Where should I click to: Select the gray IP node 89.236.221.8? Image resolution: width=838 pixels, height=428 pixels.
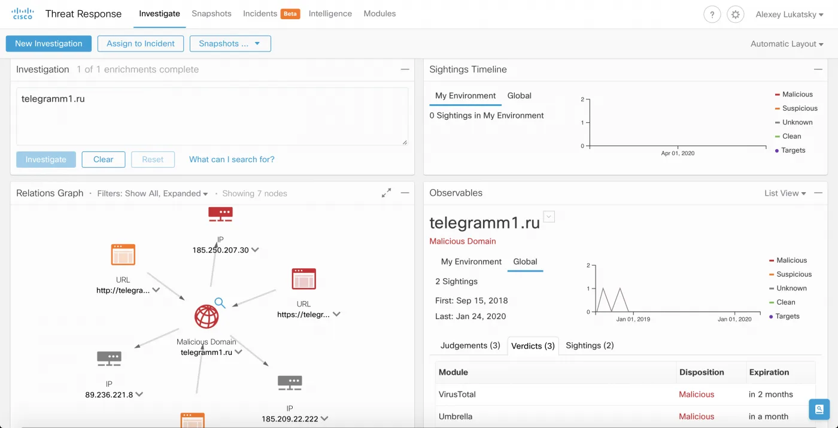110,359
